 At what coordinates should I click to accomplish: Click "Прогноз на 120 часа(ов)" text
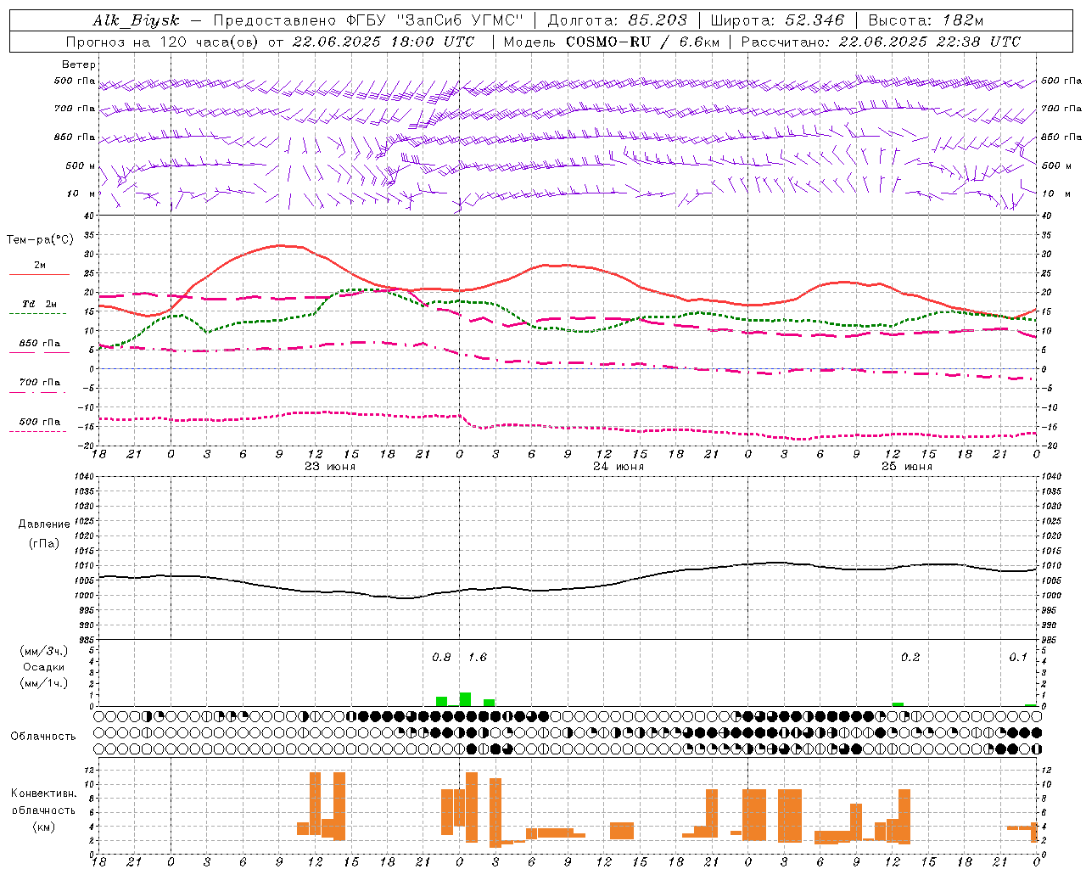click(164, 42)
